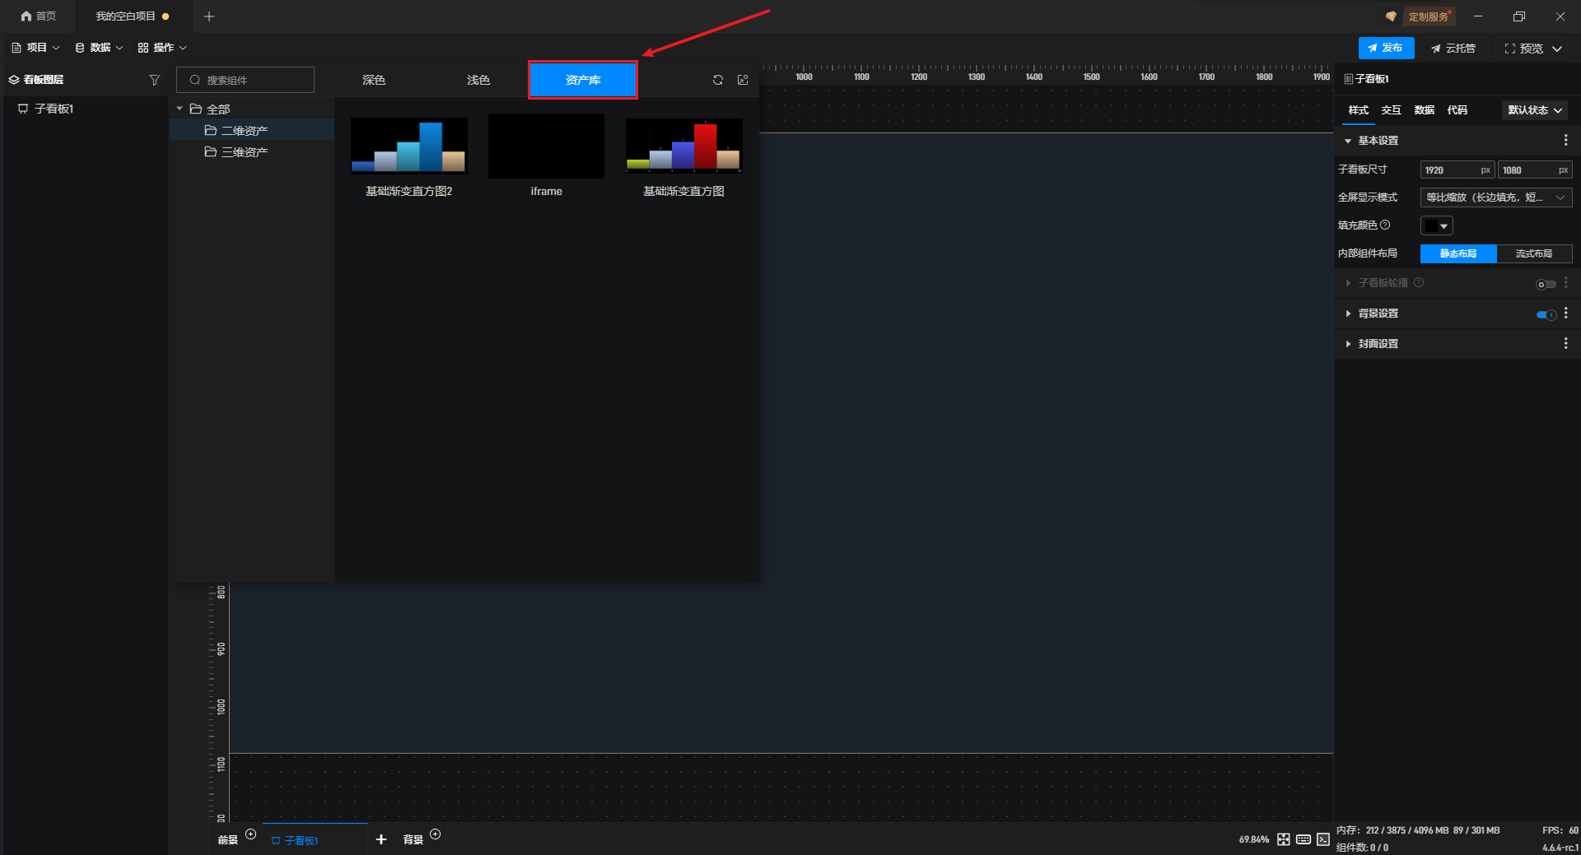Click the pop-out icon beside refresh

coord(743,80)
